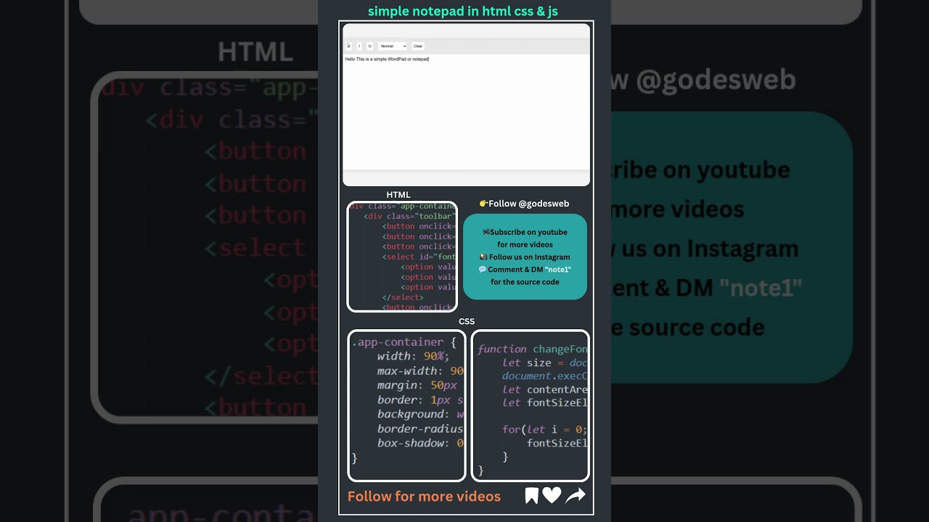Screen dimensions: 929x522
Task: Click the HTML code snippet thumbnail
Action: click(402, 257)
